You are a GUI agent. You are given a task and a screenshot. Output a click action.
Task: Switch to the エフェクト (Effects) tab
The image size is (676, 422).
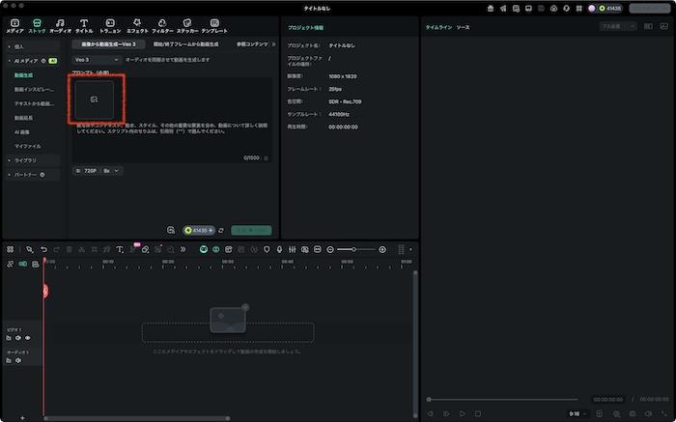[137, 25]
